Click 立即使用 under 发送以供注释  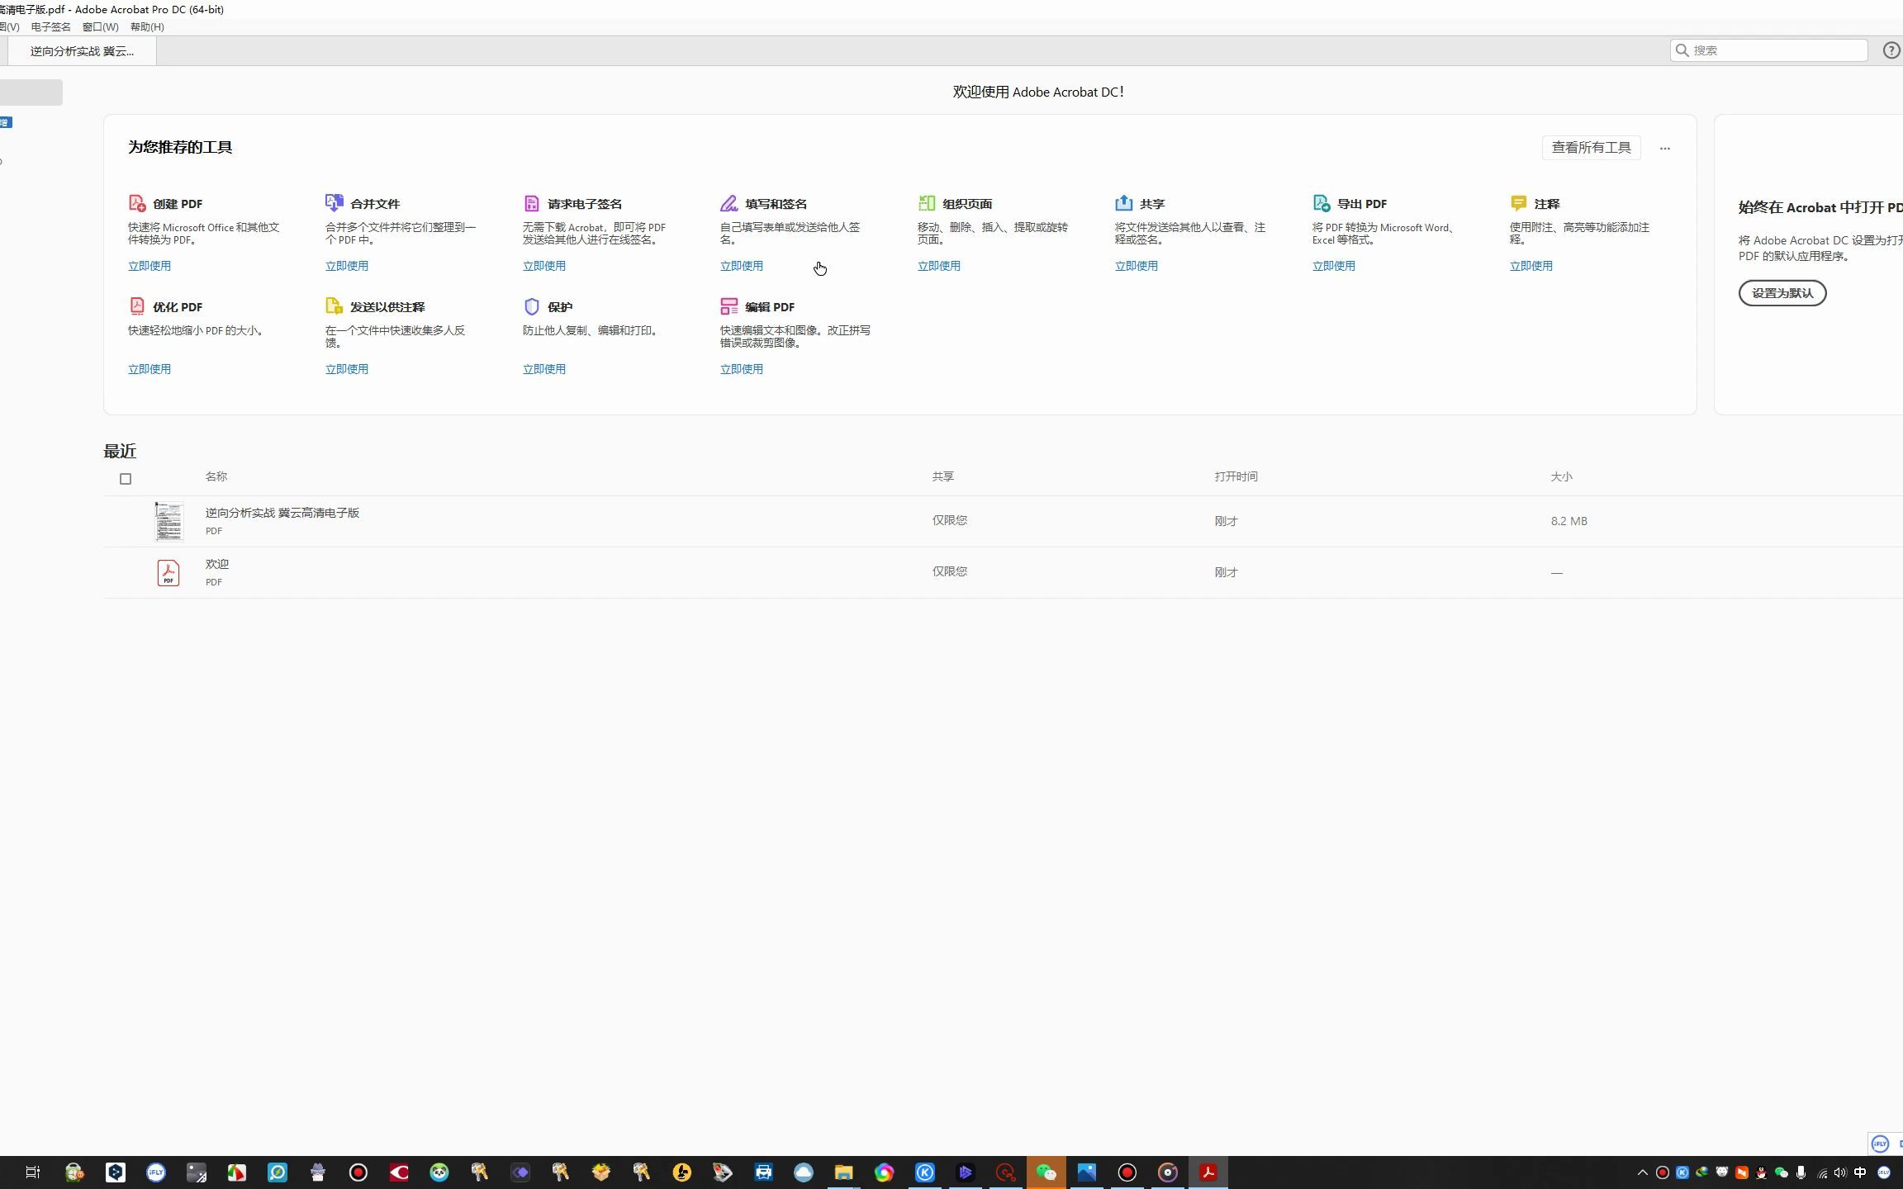(347, 369)
